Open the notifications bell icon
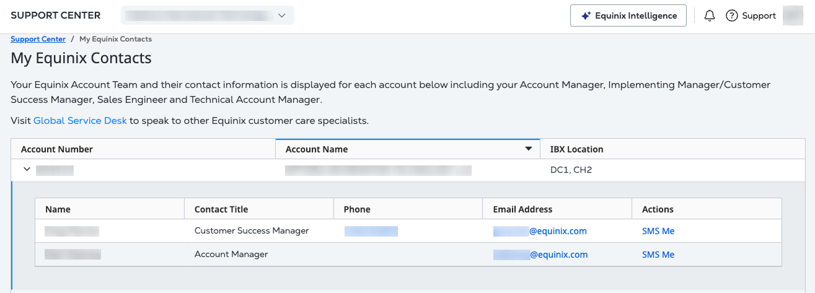815x293 pixels. click(x=710, y=15)
